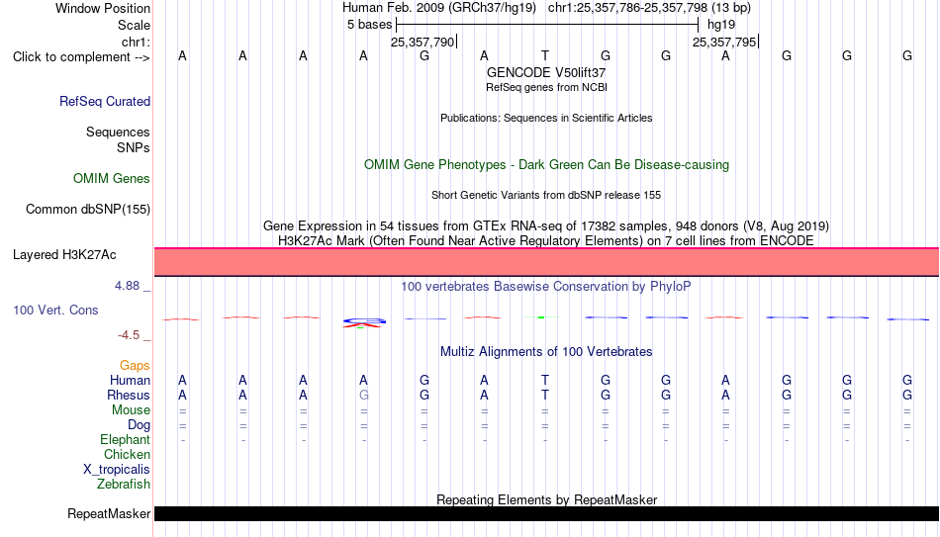Click the Mouse species row label
The height and width of the screenshot is (537, 940).
pos(131,410)
